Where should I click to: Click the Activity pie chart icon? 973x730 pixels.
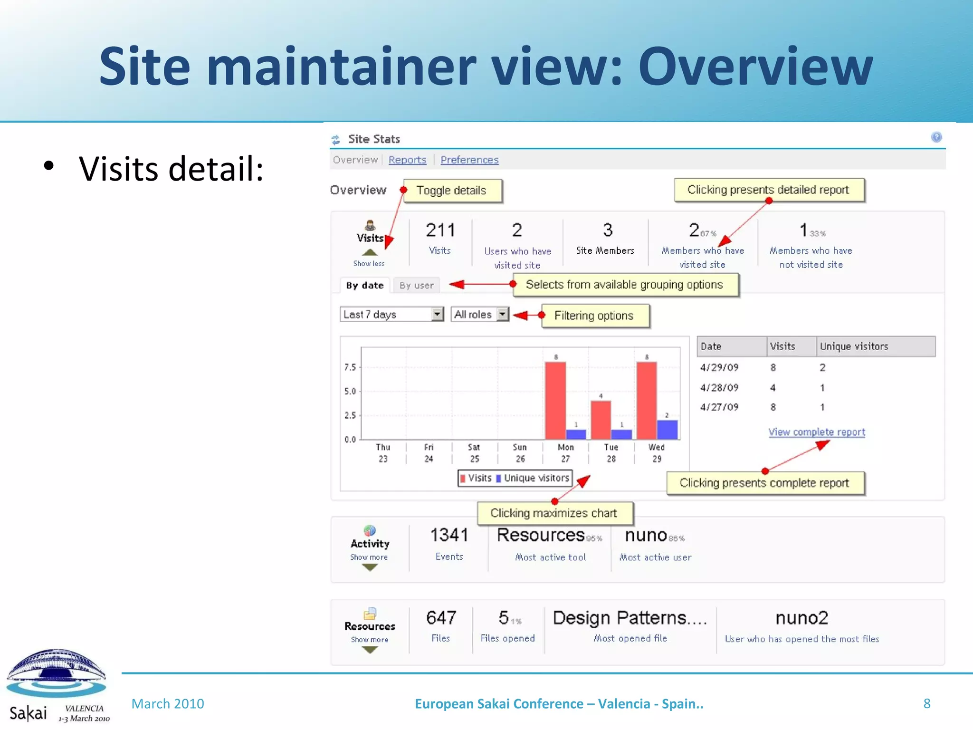tap(370, 530)
